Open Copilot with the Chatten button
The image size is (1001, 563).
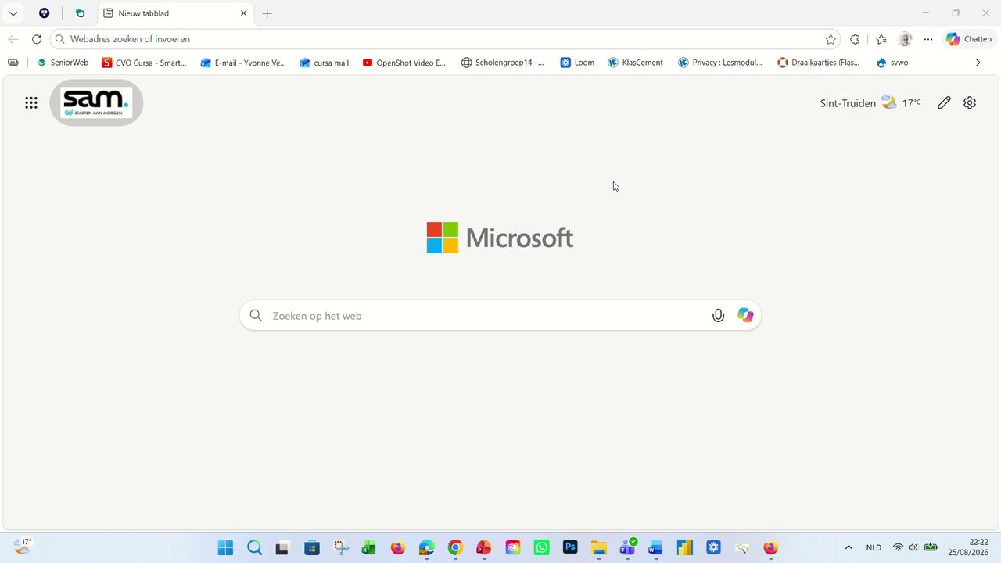click(969, 39)
